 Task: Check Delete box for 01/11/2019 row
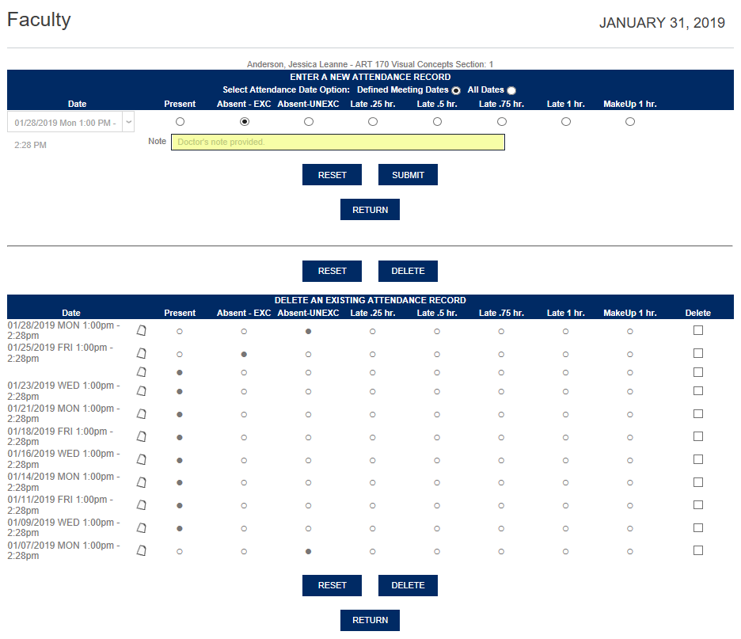[698, 504]
